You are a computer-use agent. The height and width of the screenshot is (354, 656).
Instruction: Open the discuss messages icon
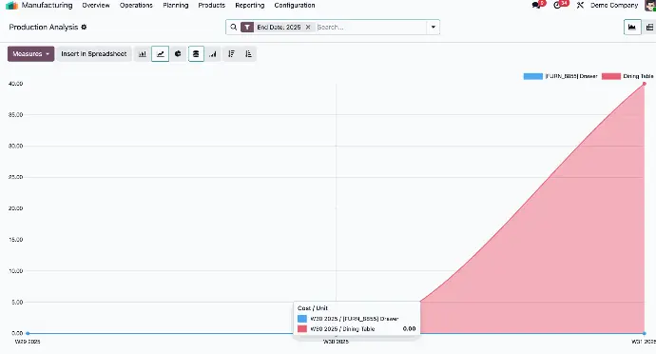pos(537,6)
